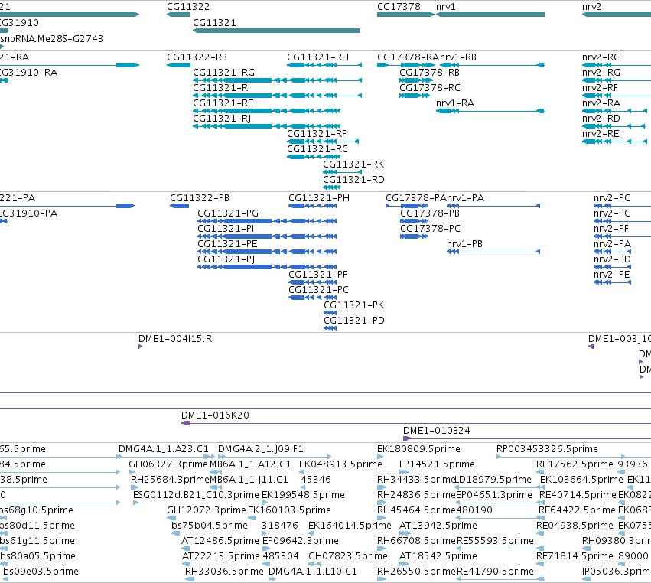Select transcript CG11321-RH
651x583 pixels.
(317, 57)
